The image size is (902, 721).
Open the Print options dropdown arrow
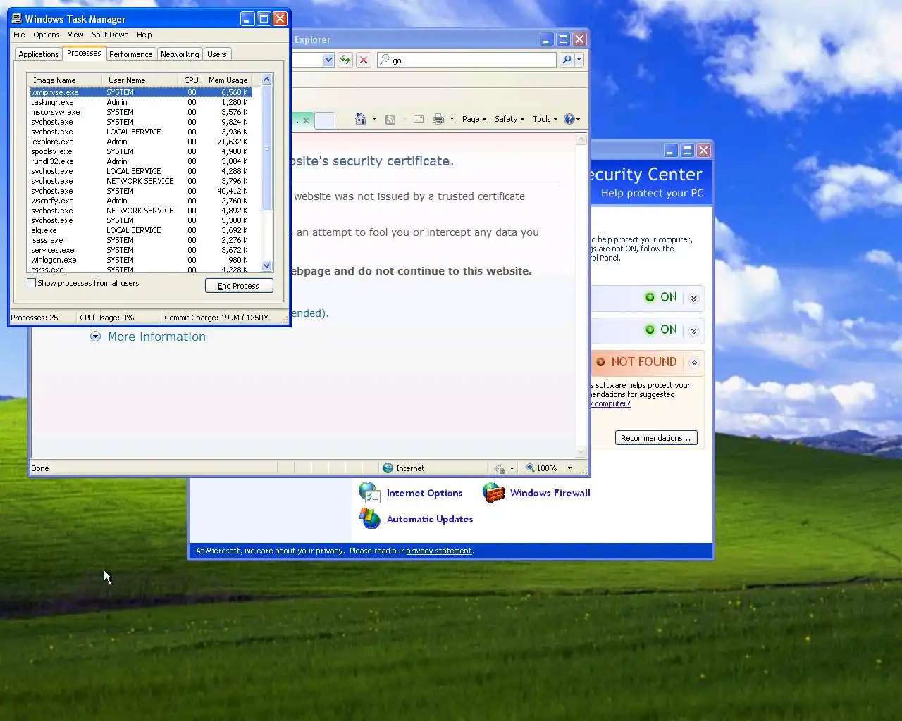[x=452, y=119]
